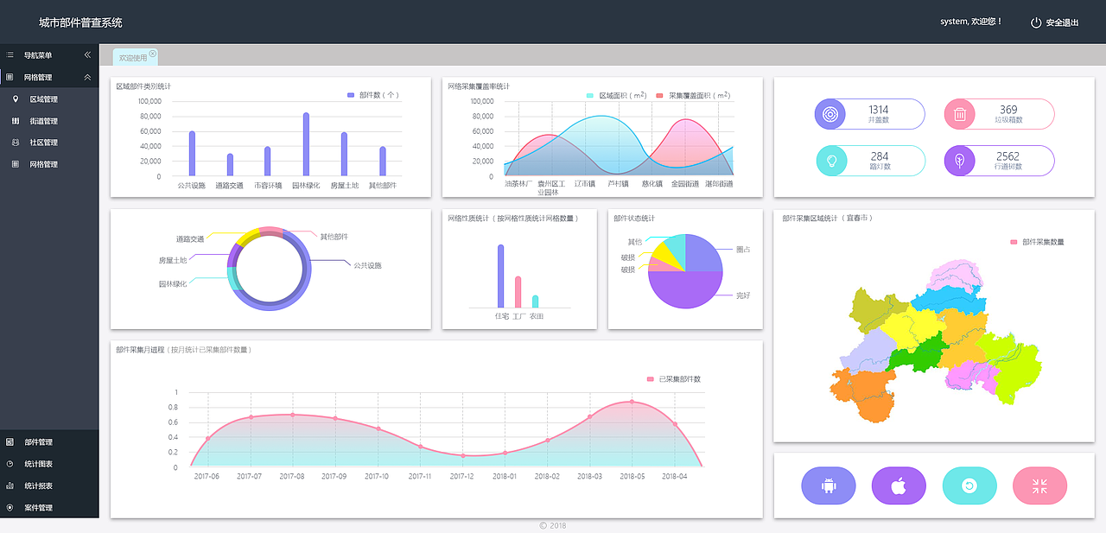The height and width of the screenshot is (533, 1106).
Task: Click the 部件管理 sidebar icon
Action: coord(10,442)
